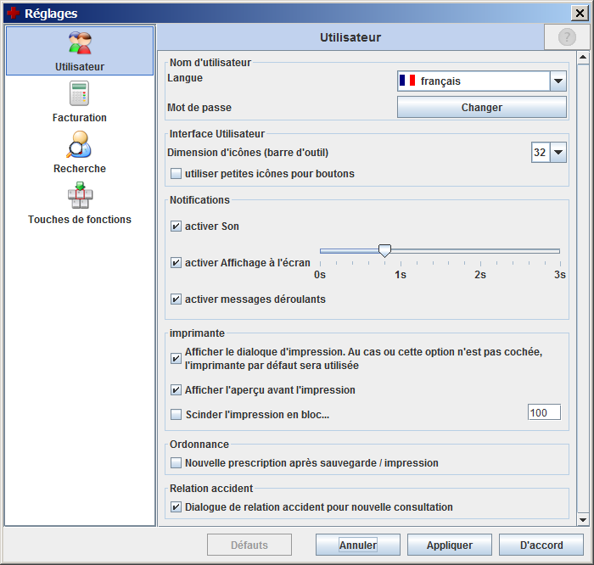Expand the Langue français dropdown
Viewport: 594px width, 565px height.
pyautogui.click(x=558, y=81)
